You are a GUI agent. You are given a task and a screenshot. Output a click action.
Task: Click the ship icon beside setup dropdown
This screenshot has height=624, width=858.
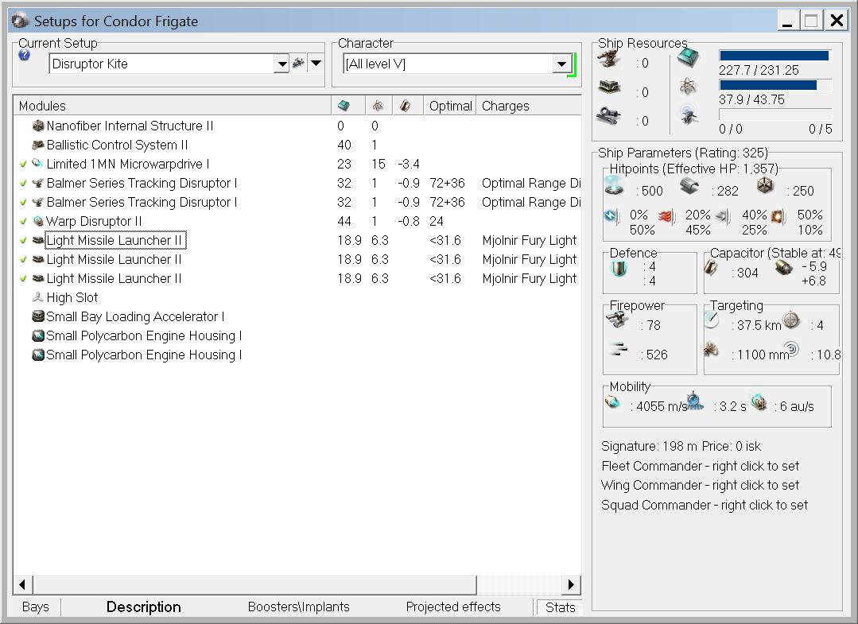tap(298, 63)
